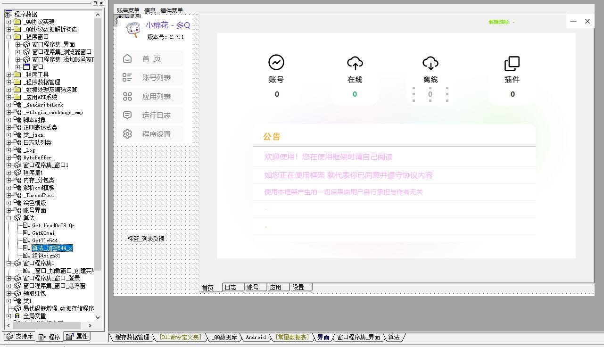Switch to the 日志 tab
The image size is (604, 347).
(233, 287)
